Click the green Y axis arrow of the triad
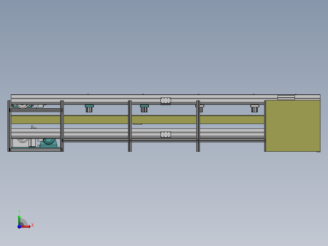Screen dimensions: 328x246 (x=19, y=220)
